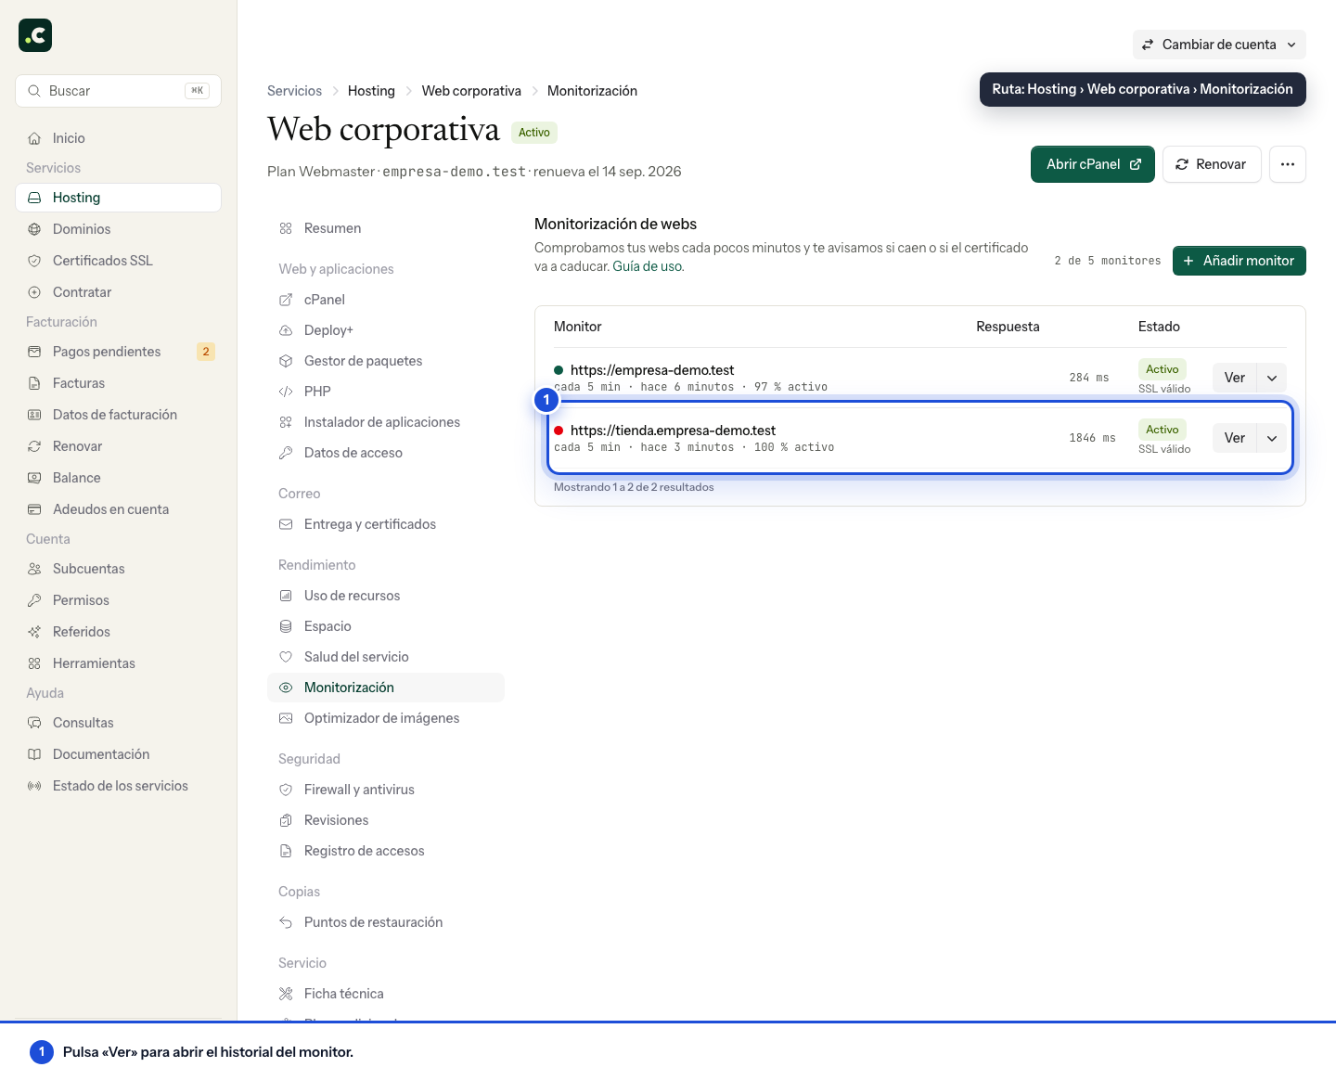
Task: Click Ver for https://empresa-demo.test
Action: 1235,378
